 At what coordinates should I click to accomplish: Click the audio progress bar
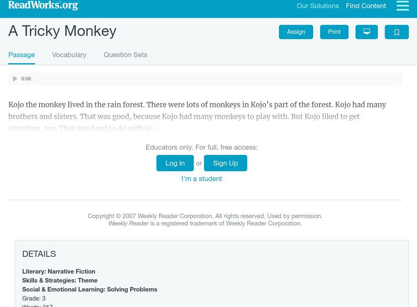(x=219, y=79)
